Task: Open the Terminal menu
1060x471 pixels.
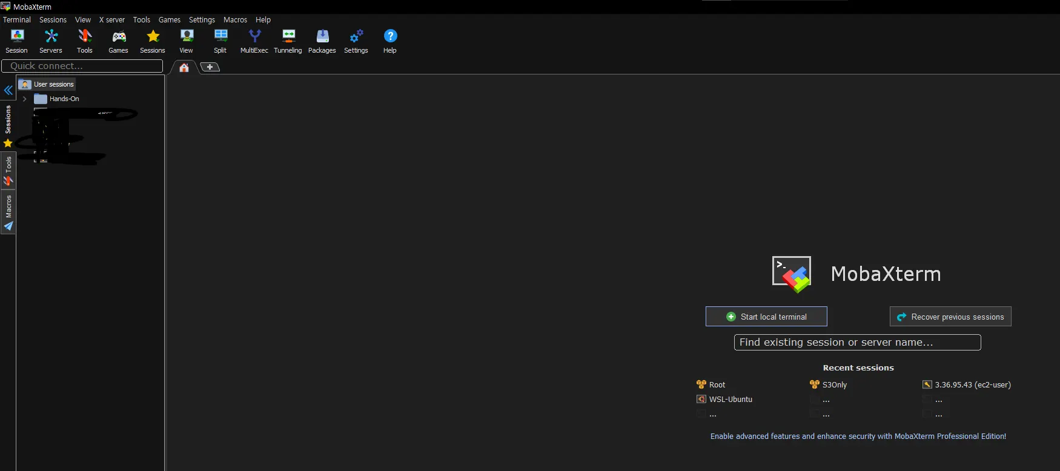Action: coord(17,20)
